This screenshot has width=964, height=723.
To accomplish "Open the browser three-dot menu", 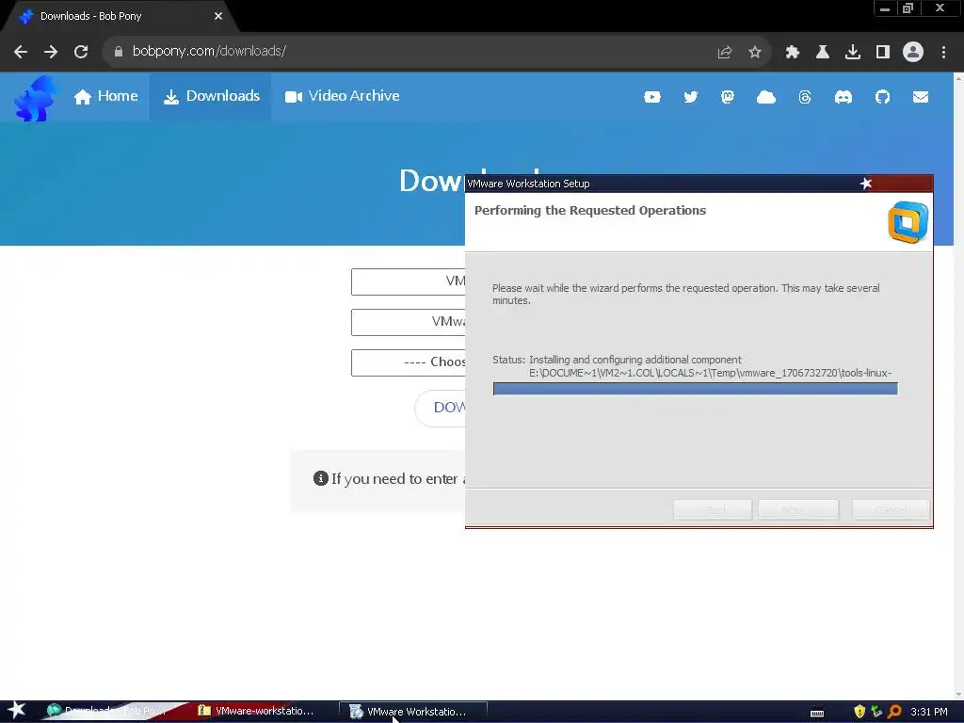I will click(943, 53).
